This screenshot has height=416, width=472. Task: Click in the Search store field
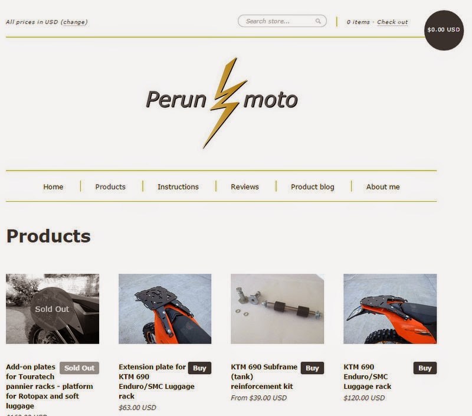(282, 21)
